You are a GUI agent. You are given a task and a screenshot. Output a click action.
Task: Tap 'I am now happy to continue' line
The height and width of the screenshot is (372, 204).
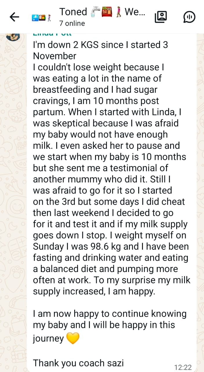[x=110, y=314]
